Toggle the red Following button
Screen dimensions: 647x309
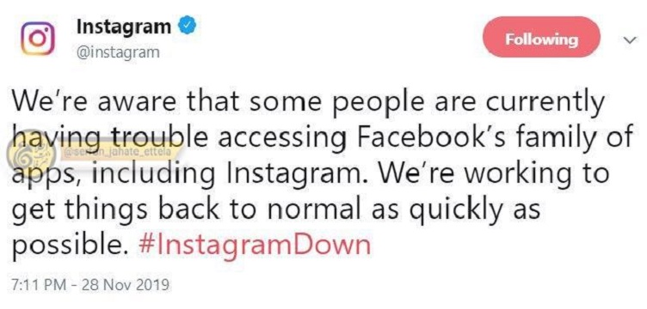tap(541, 39)
